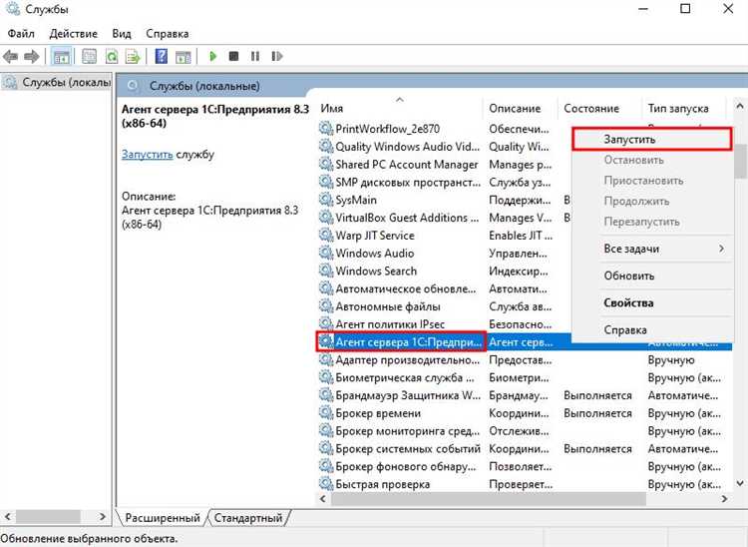748x547 pixels.
Task: Click the gear icon of SysMain service
Action: point(326,200)
